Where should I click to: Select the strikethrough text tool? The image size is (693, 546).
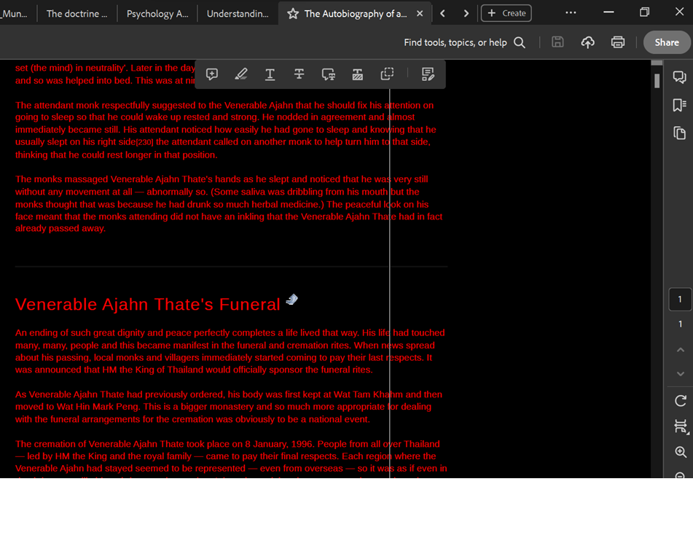299,74
